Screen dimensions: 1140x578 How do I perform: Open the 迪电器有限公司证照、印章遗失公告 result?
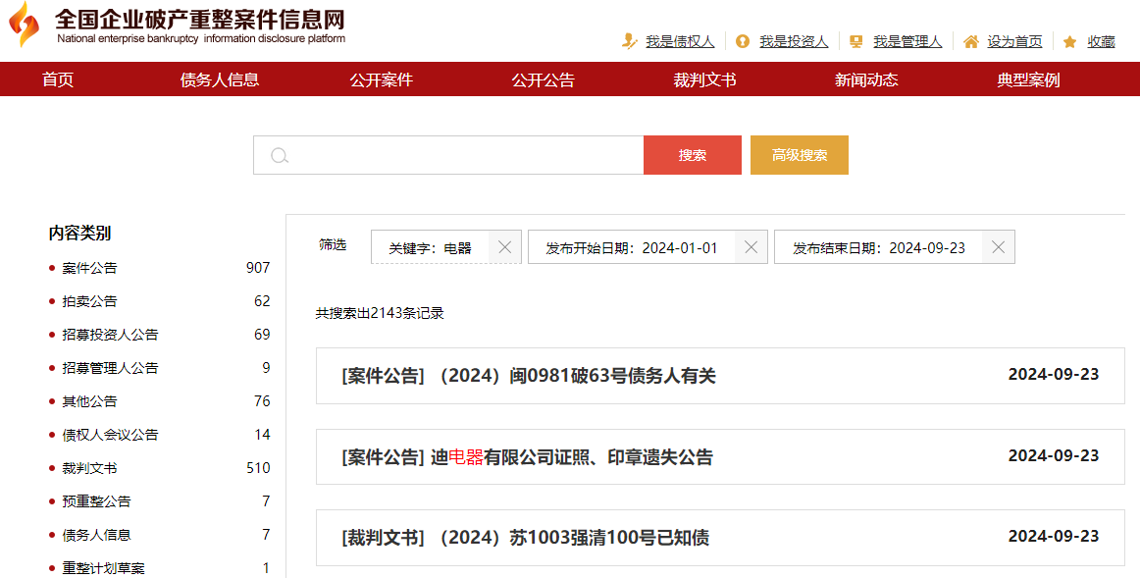click(x=571, y=457)
